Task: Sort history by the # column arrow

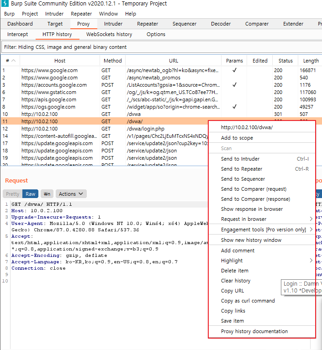Action: (13, 61)
